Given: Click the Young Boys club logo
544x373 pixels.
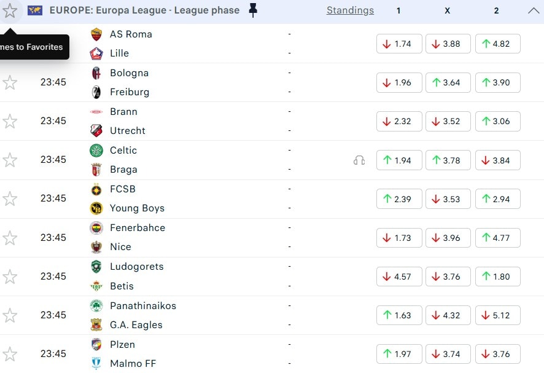Looking at the screenshot, I should pos(96,208).
